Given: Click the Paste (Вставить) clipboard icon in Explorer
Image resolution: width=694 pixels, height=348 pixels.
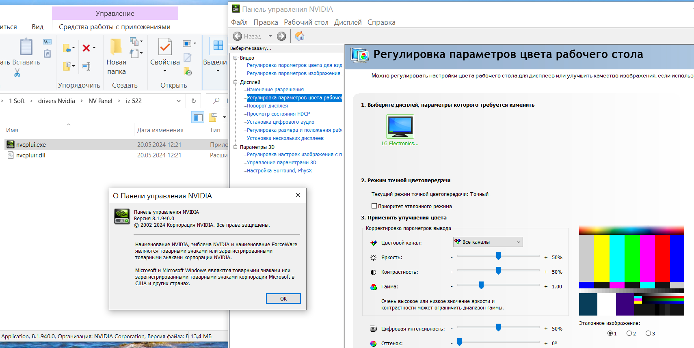Looking at the screenshot, I should (x=26, y=47).
